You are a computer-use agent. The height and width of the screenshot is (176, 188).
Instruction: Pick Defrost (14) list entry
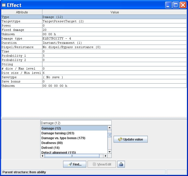pyautogui.click(x=50, y=148)
